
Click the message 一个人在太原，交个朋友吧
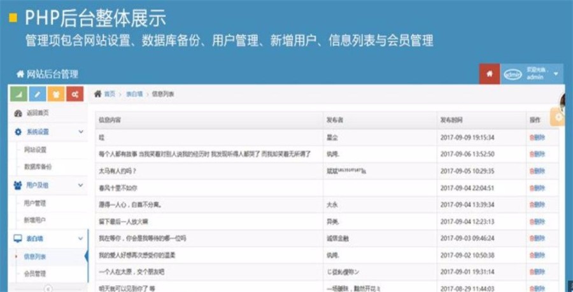click(132, 272)
